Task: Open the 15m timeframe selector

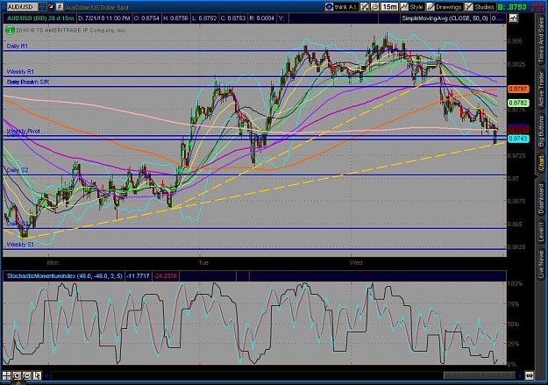Action: (x=389, y=7)
